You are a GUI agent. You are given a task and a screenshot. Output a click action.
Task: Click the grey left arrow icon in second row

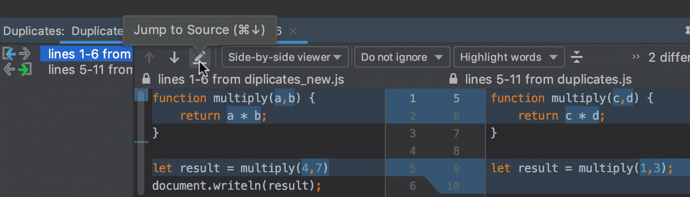(9, 70)
